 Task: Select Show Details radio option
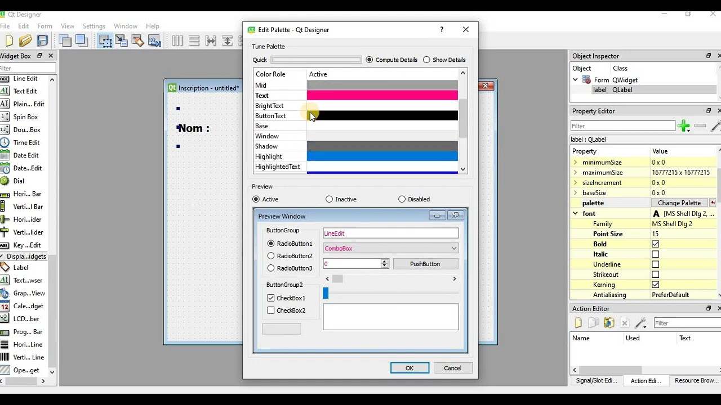[444, 60]
